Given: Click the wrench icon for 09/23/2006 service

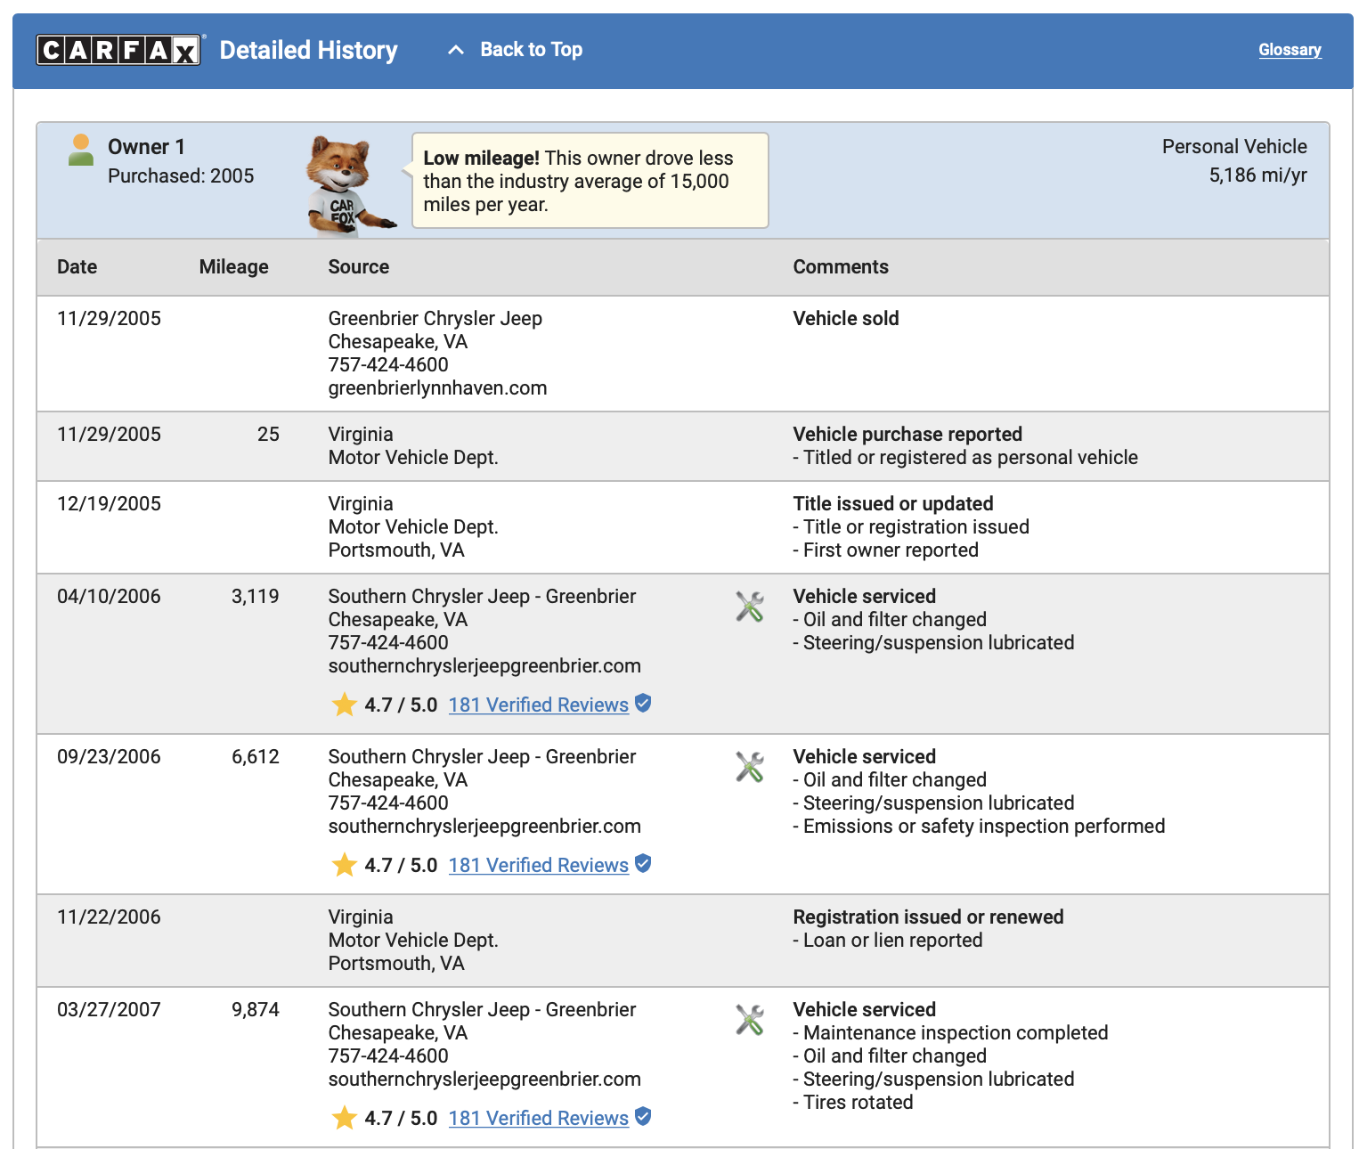Looking at the screenshot, I should click(750, 767).
